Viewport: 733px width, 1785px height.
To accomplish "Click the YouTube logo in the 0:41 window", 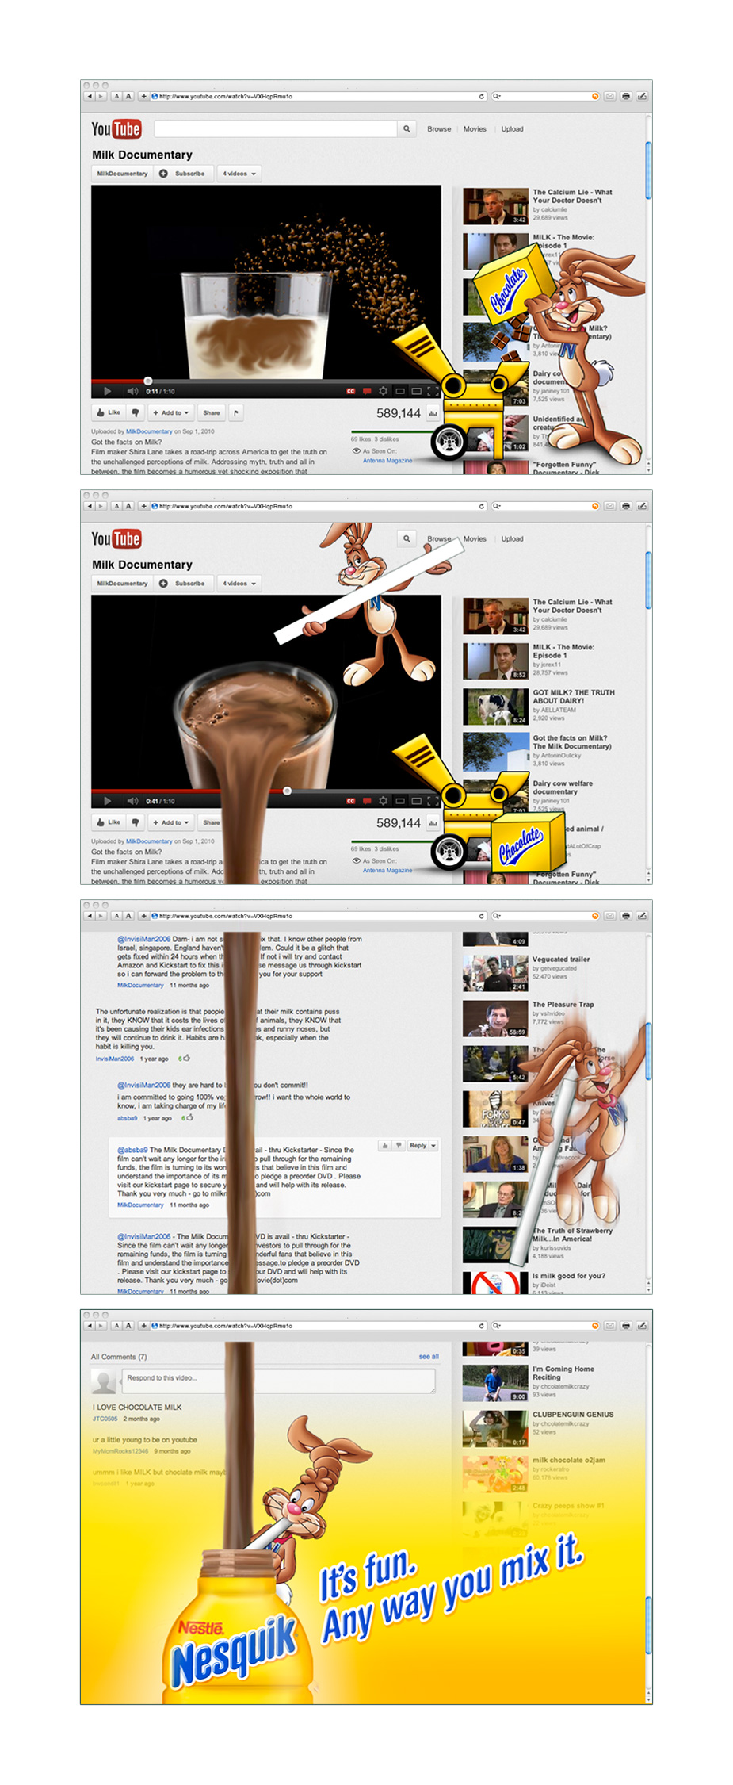I will click(x=116, y=538).
